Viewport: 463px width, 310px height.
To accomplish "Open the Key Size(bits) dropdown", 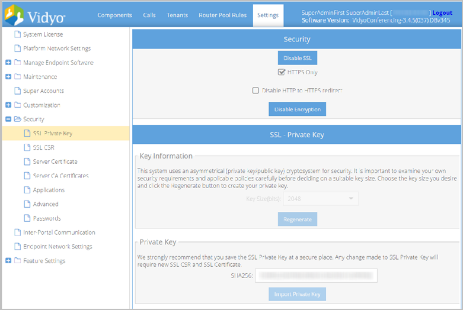I will pos(321,199).
